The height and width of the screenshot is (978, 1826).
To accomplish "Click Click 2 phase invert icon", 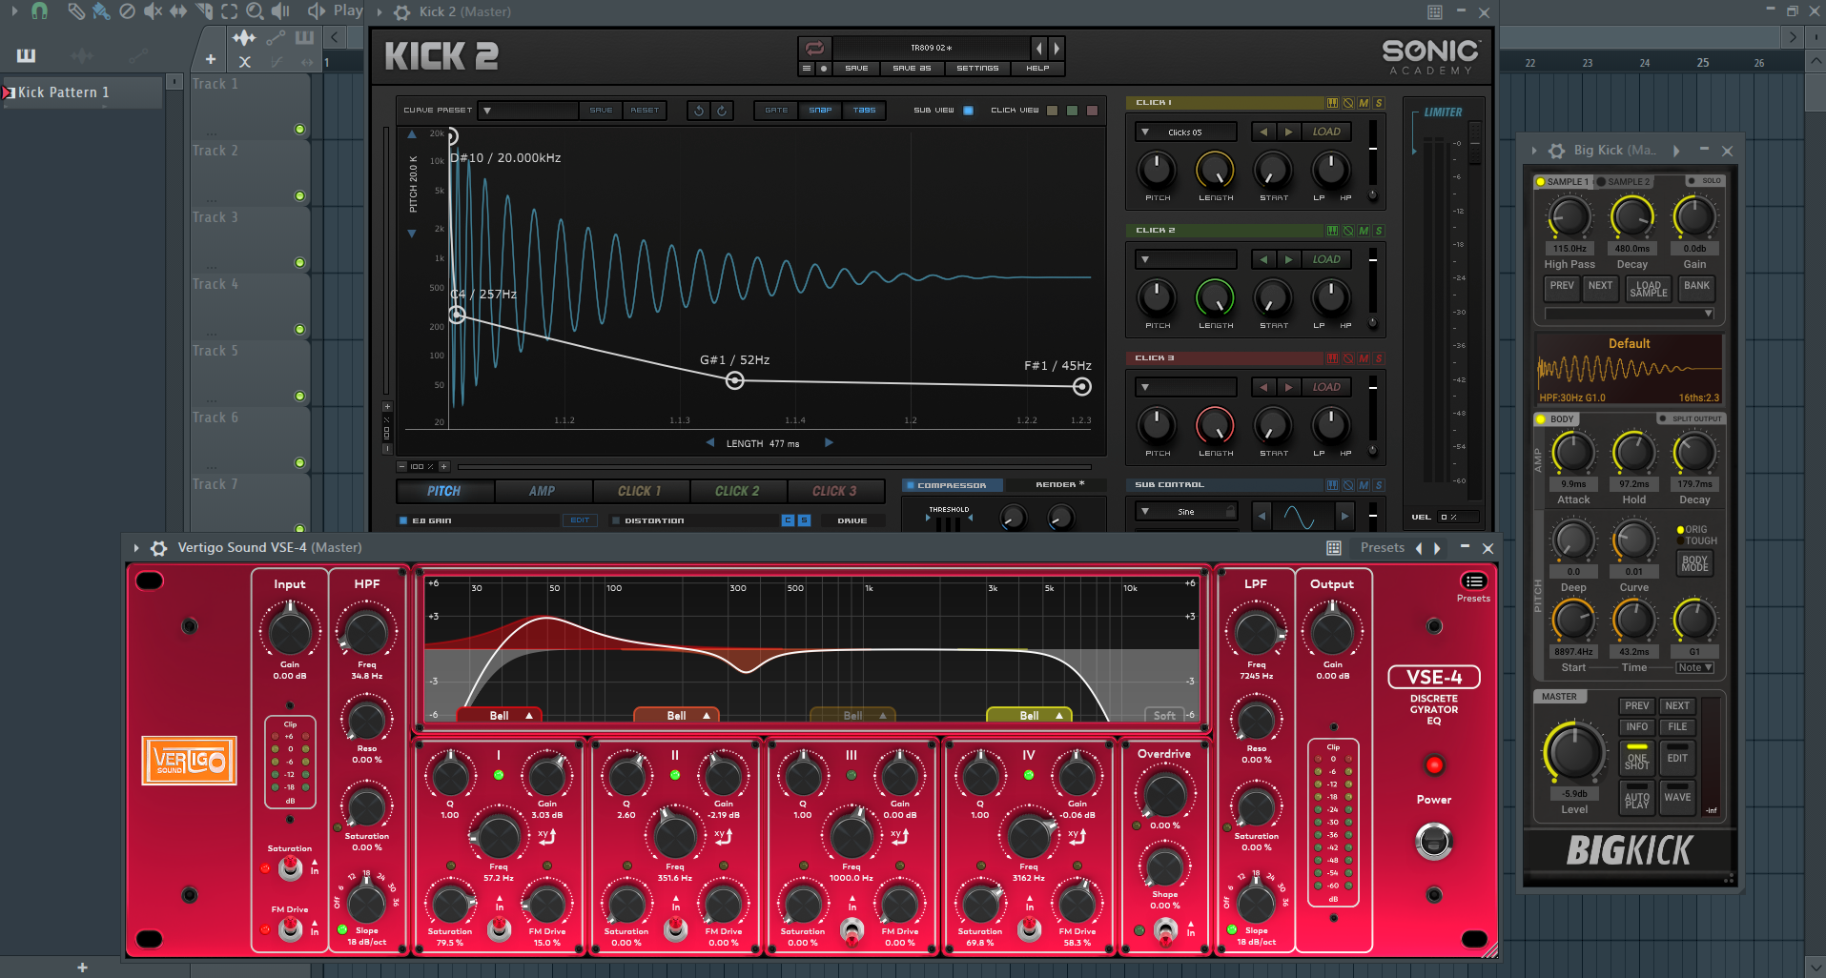I will 1348,231.
